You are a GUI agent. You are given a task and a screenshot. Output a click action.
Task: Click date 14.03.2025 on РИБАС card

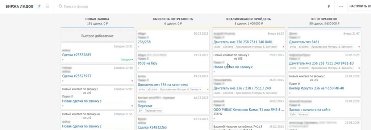(x=276, y=101)
